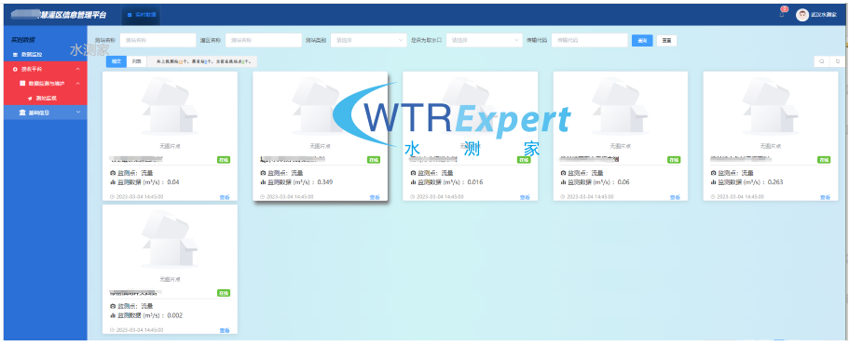The height and width of the screenshot is (346, 849).
Task: Click the bank building icon for 基础信息
Action: tap(22, 113)
